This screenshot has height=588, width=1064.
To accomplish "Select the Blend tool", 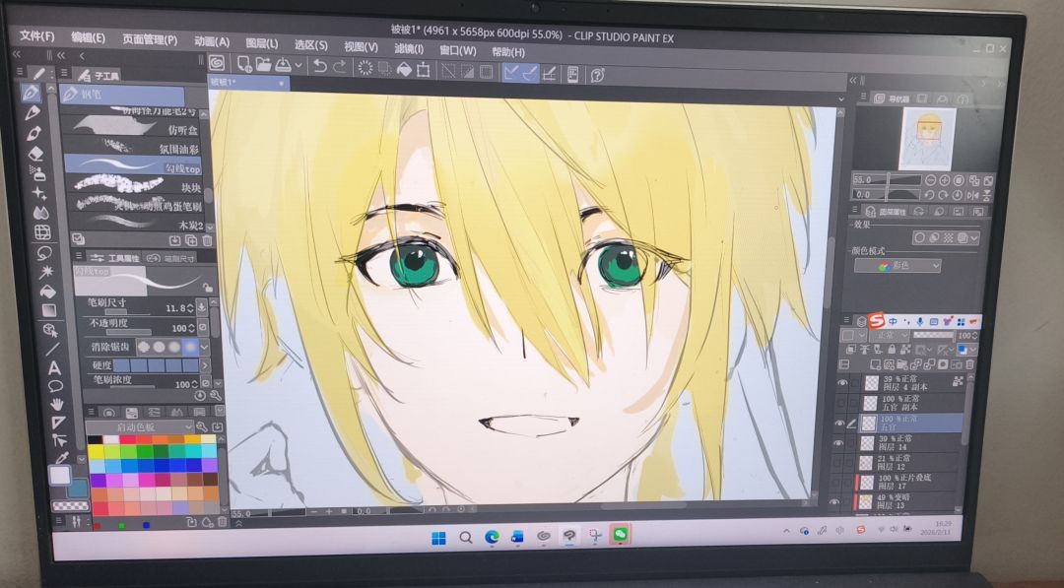I will click(40, 213).
